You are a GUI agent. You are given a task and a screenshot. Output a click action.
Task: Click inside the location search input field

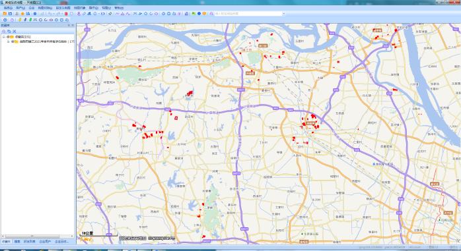248,13
